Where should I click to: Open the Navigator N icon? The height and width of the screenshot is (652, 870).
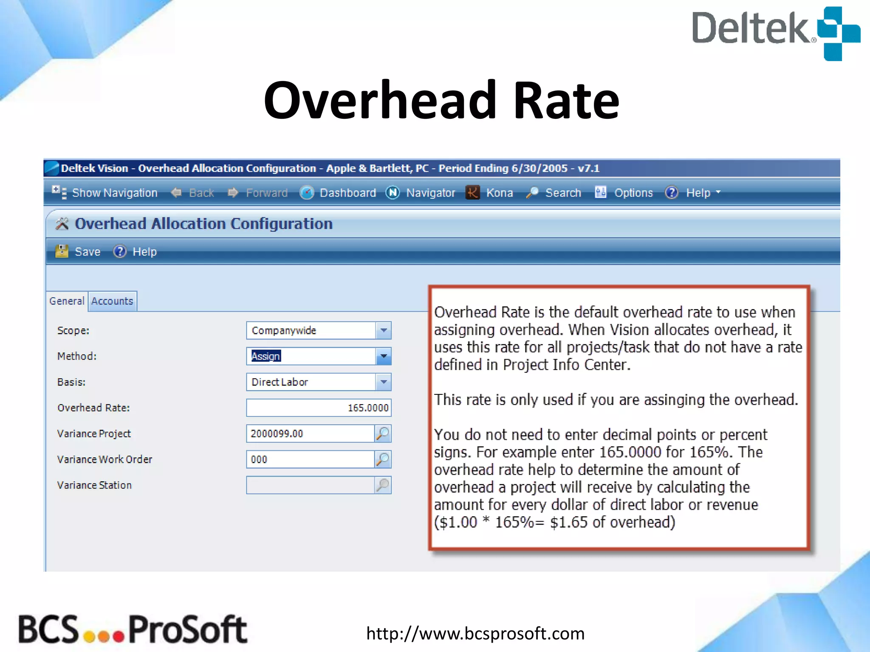click(393, 193)
